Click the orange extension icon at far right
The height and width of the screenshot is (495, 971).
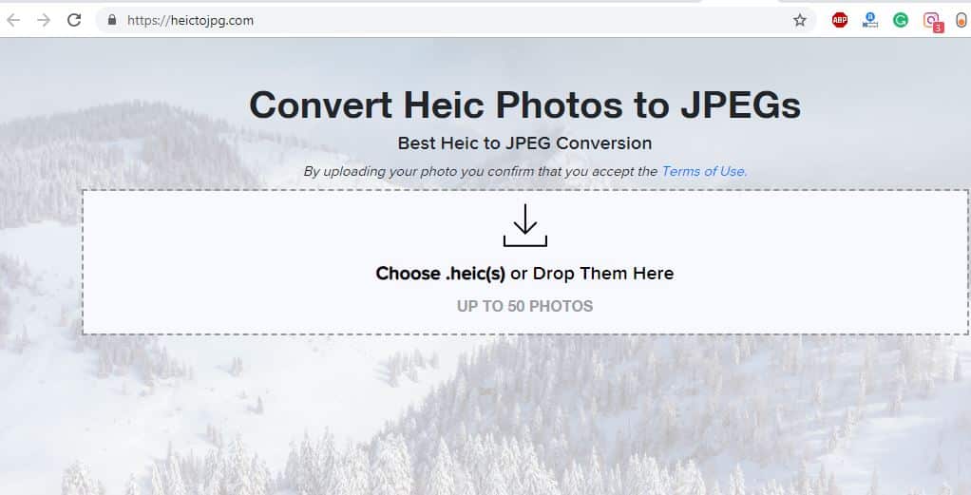[x=961, y=20]
